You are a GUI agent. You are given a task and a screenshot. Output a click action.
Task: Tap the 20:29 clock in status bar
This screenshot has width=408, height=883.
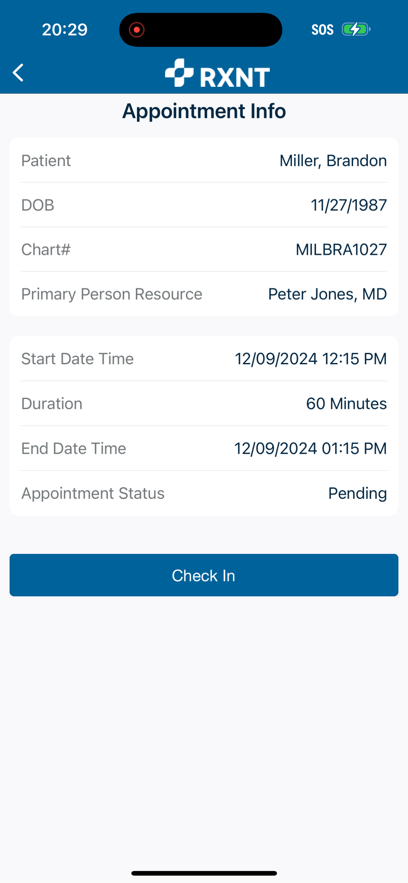pos(65,30)
